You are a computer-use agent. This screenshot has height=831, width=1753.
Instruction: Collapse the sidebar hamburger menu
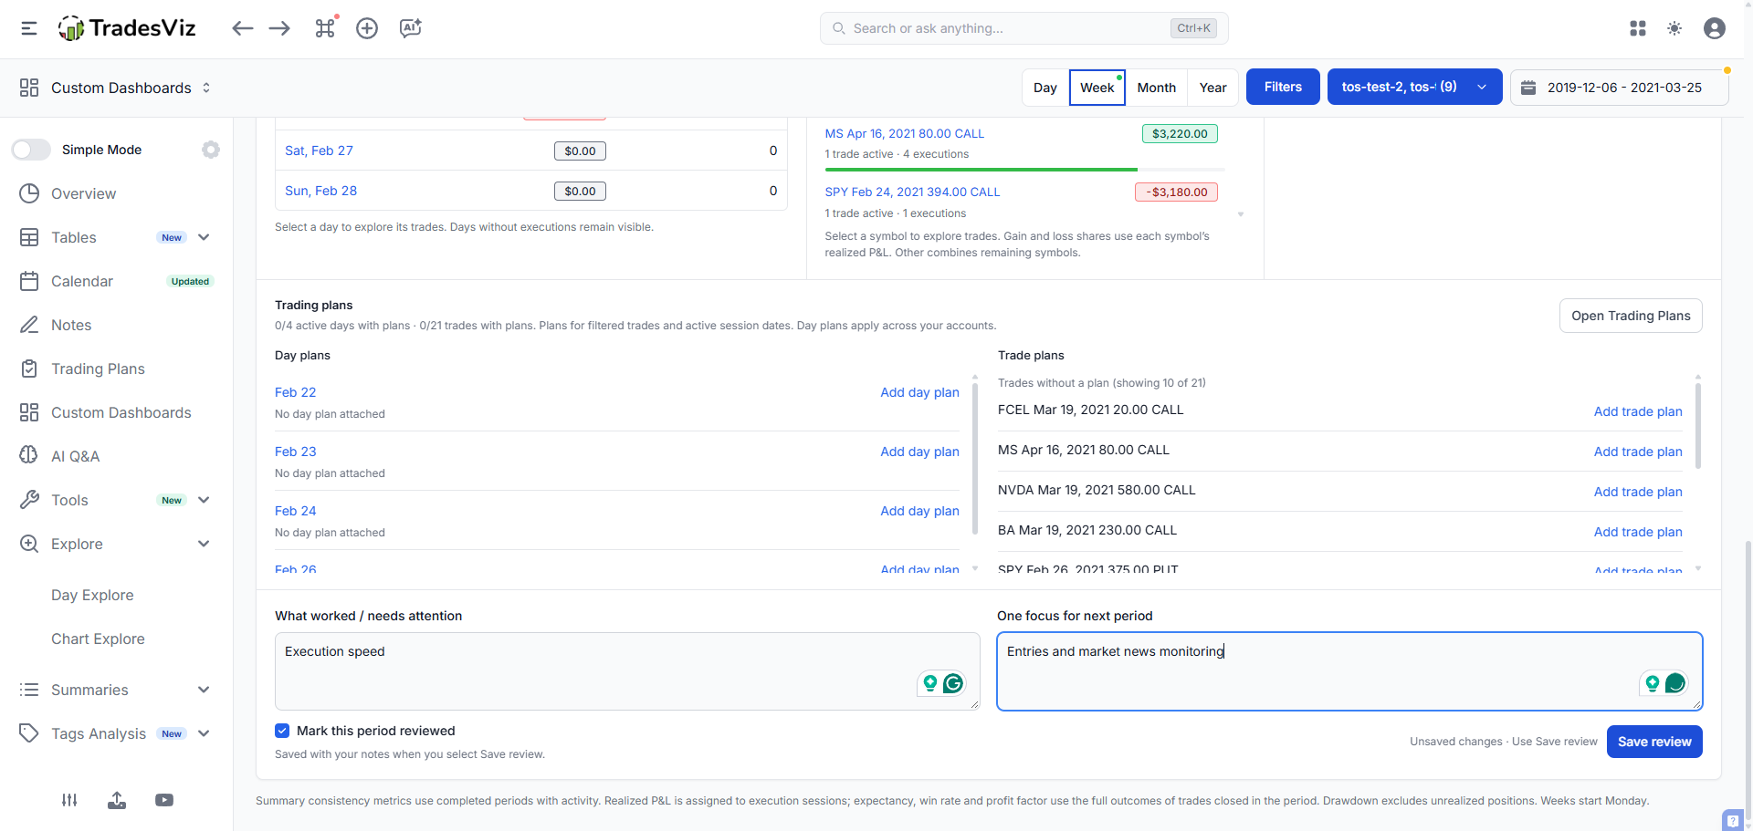(x=29, y=28)
